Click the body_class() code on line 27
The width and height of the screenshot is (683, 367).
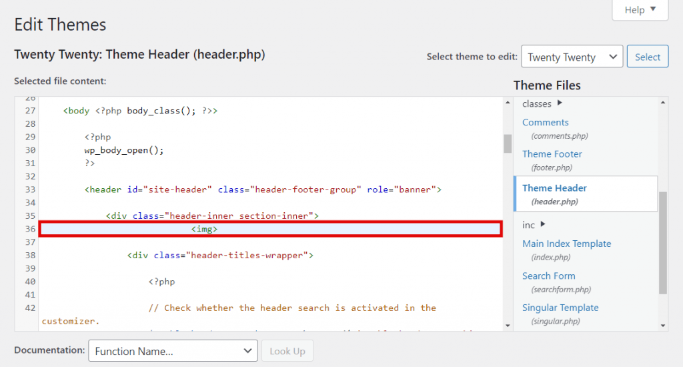pyautogui.click(x=161, y=111)
